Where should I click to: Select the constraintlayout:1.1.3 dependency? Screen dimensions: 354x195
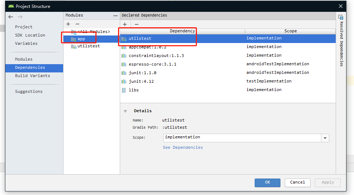[228, 56]
